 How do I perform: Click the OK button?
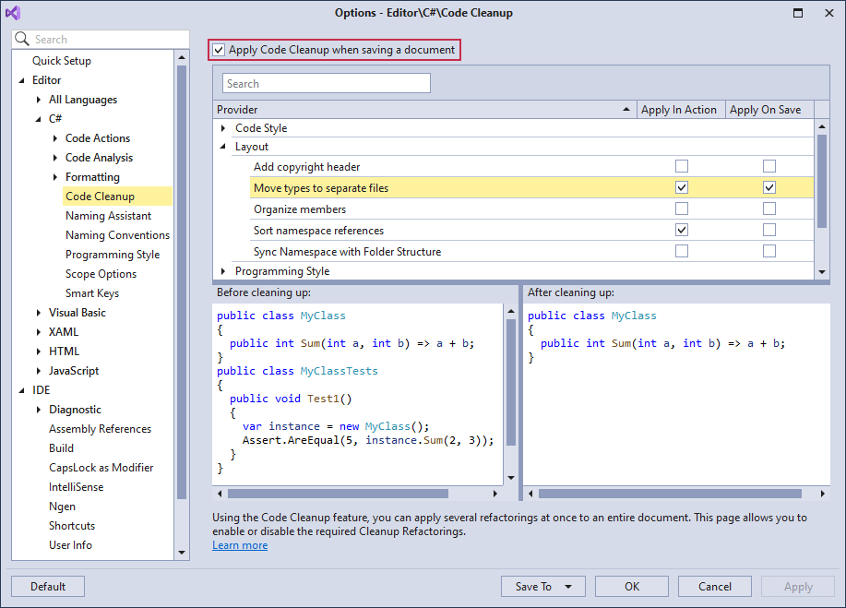click(632, 587)
